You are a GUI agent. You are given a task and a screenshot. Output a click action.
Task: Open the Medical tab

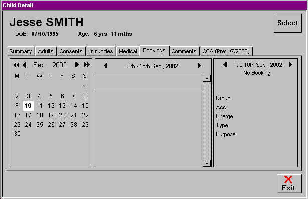coord(128,51)
